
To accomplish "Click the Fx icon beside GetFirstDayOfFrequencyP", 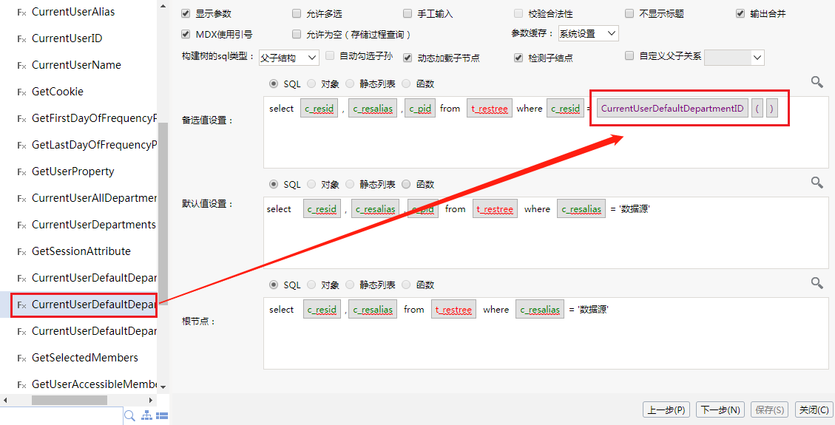I will (x=22, y=118).
